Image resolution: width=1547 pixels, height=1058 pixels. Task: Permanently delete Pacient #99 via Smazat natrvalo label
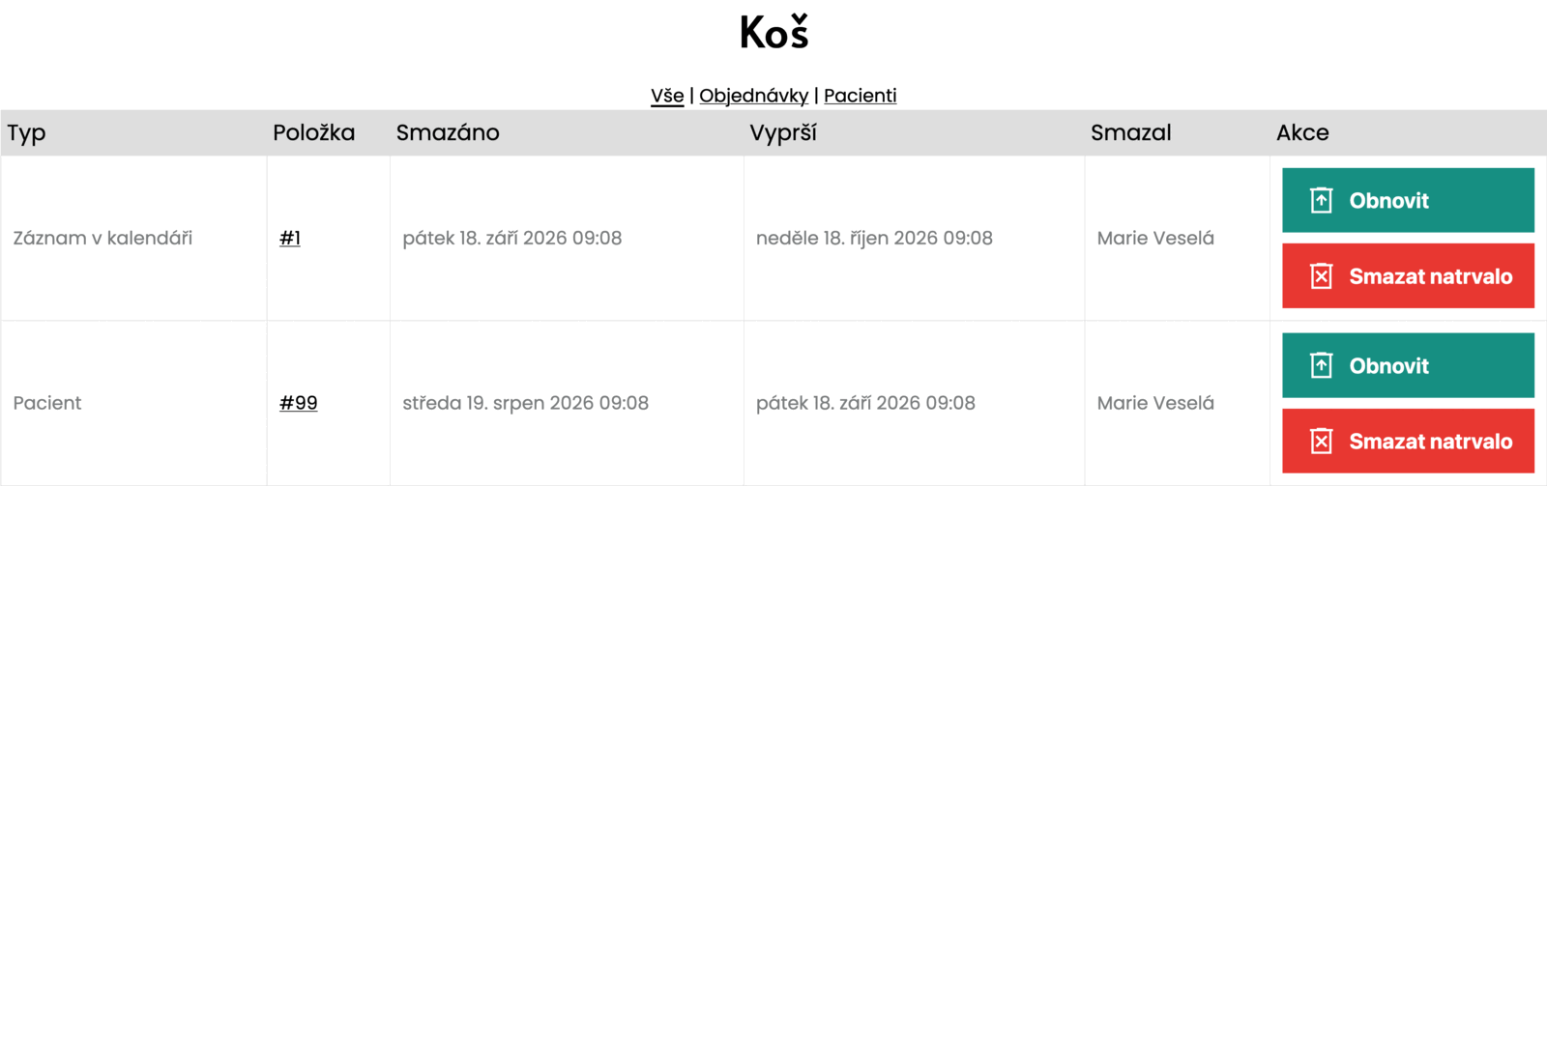coord(1430,442)
